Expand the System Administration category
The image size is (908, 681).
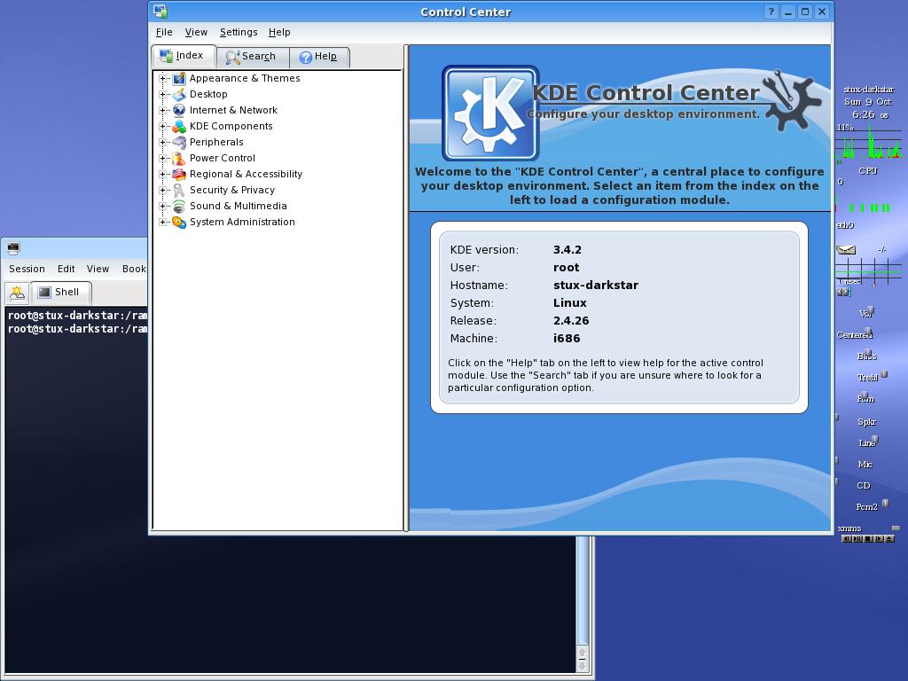163,222
